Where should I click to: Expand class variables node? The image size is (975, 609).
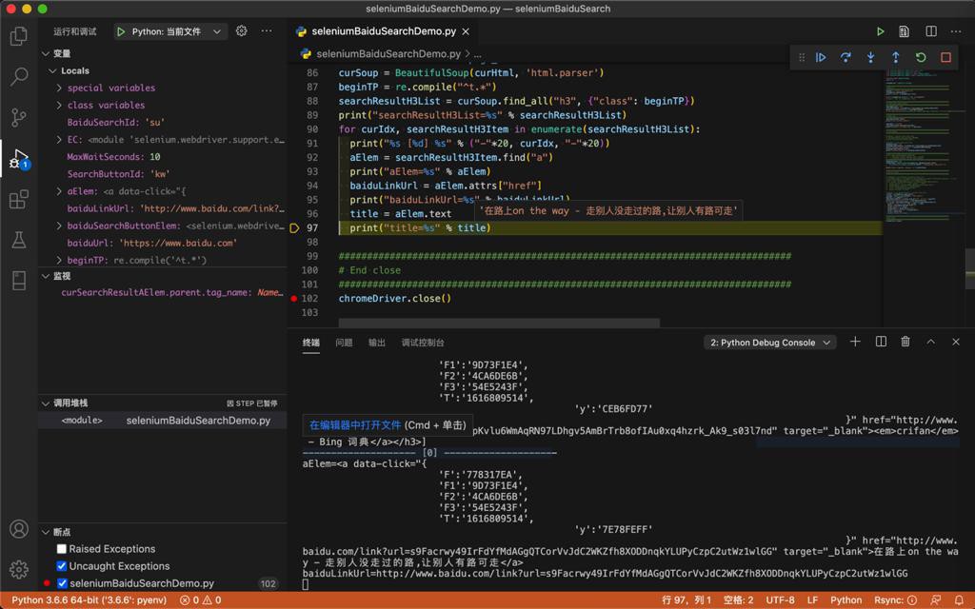pos(59,106)
